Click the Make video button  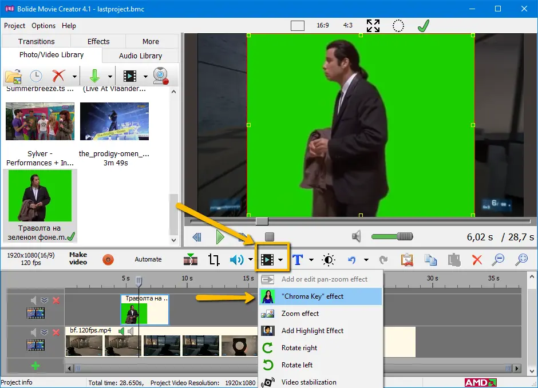78,259
